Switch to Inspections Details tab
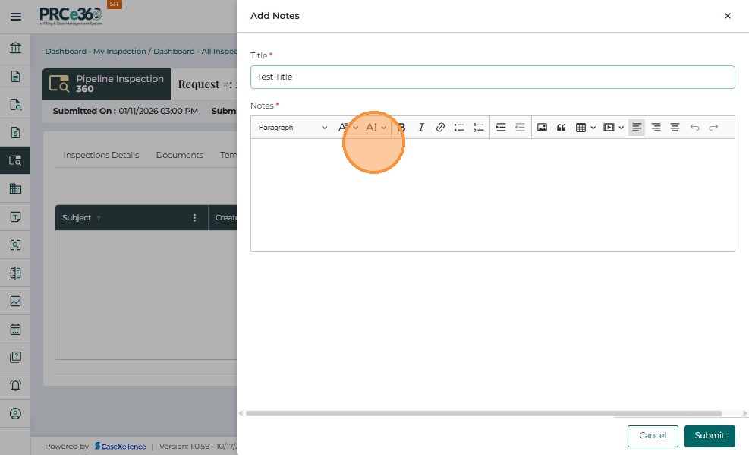749x455 pixels. click(x=101, y=155)
